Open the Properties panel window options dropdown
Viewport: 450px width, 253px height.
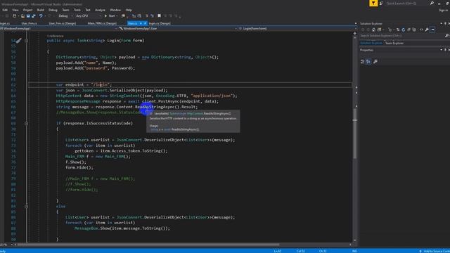click(441, 50)
